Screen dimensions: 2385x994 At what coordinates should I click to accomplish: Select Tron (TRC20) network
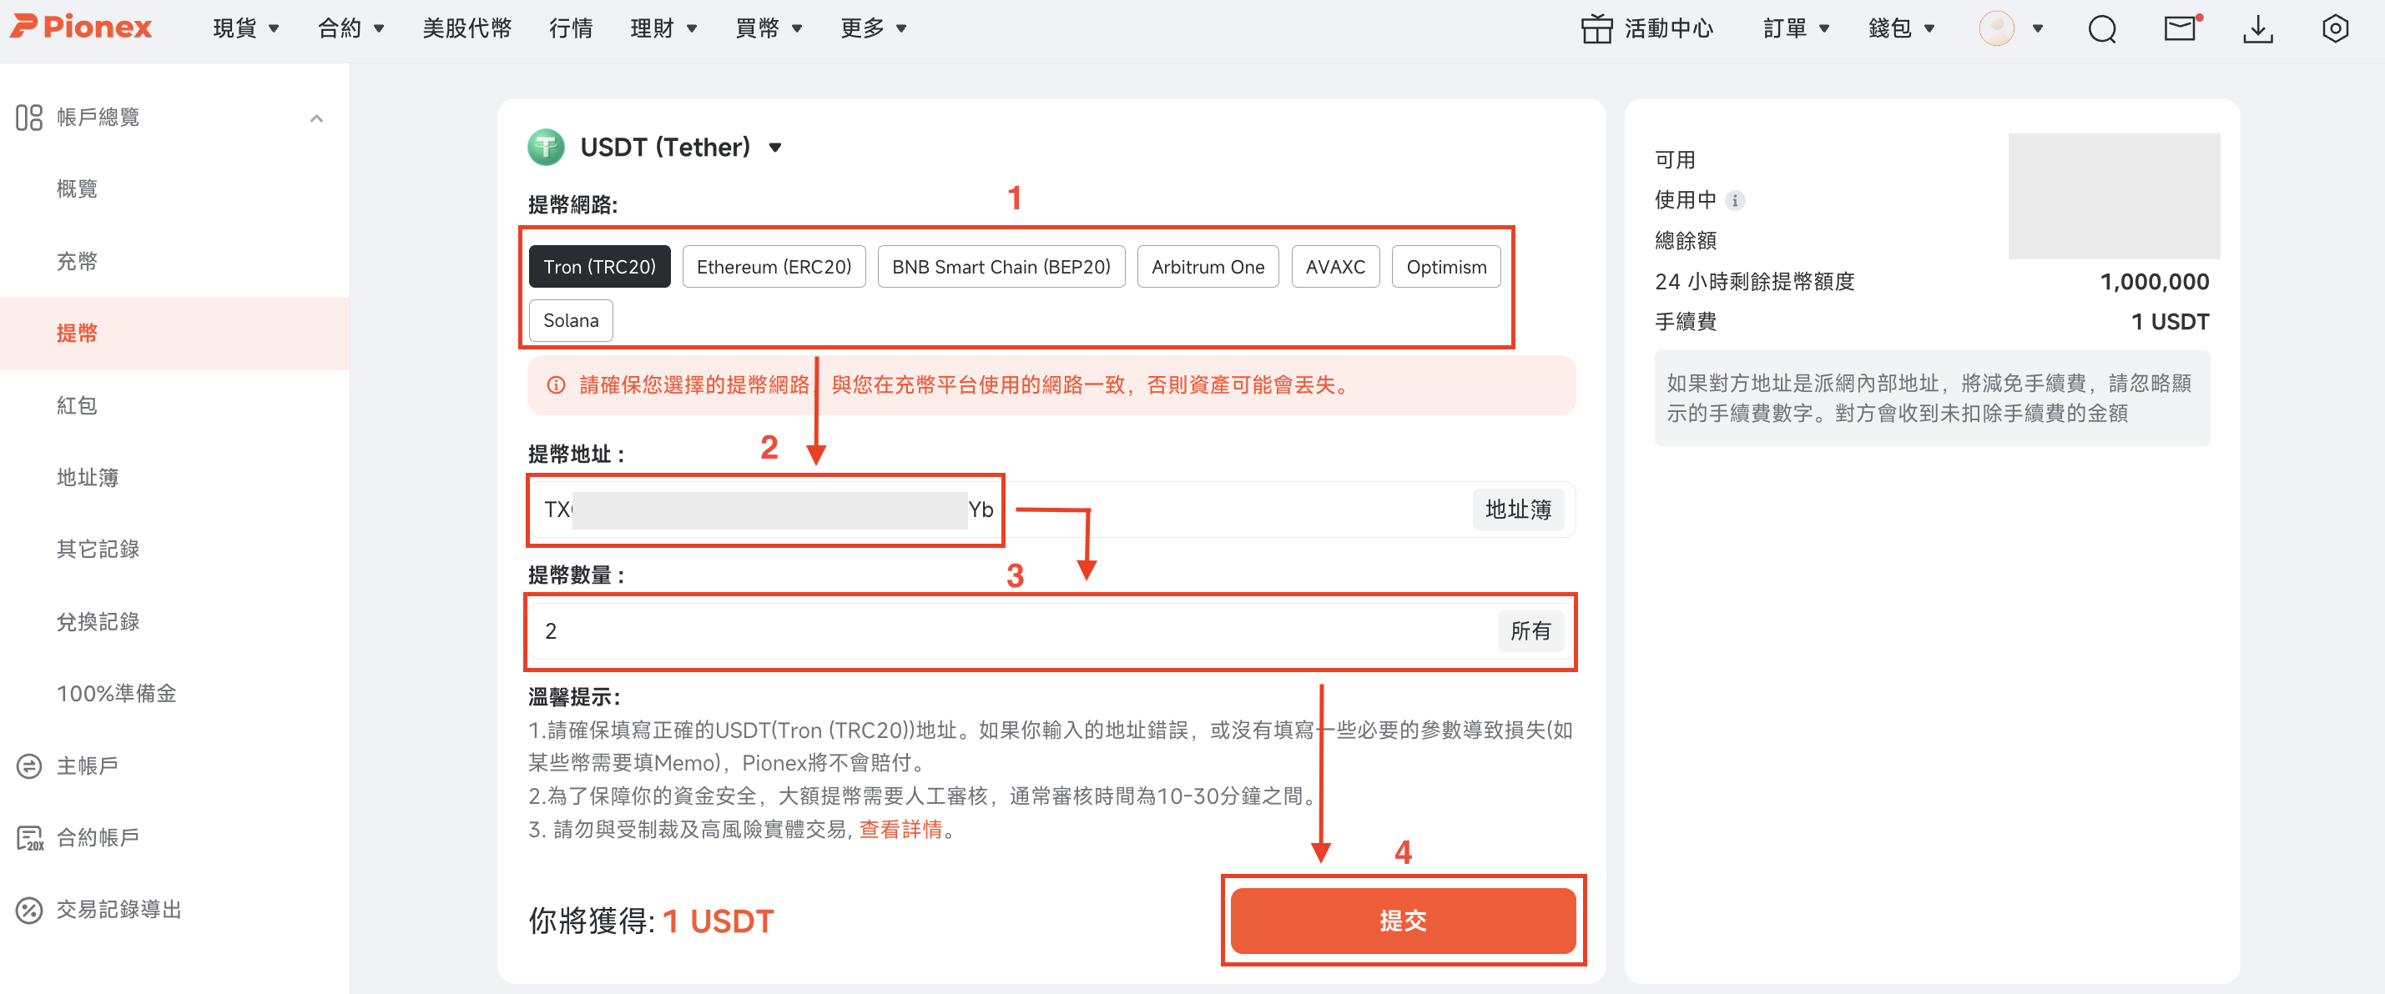click(599, 267)
